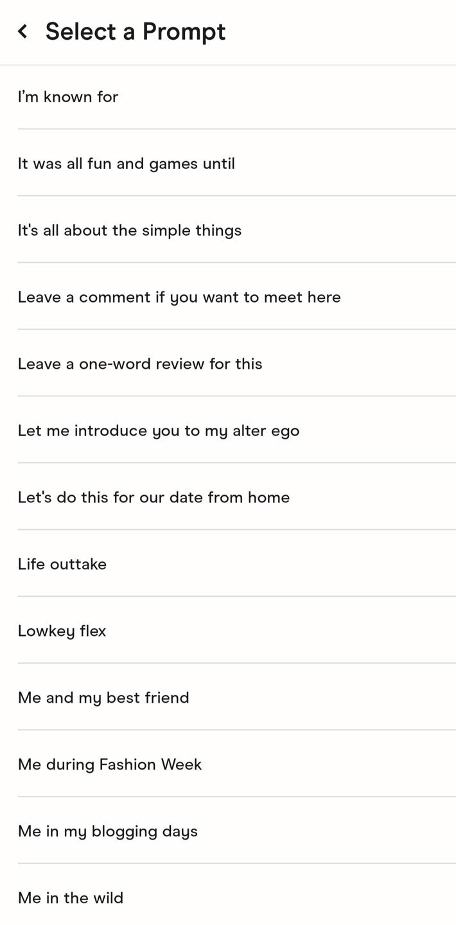Viewport: 456px width, 925px height.
Task: Select "Me in my blogging days" prompt
Action: coord(228,831)
